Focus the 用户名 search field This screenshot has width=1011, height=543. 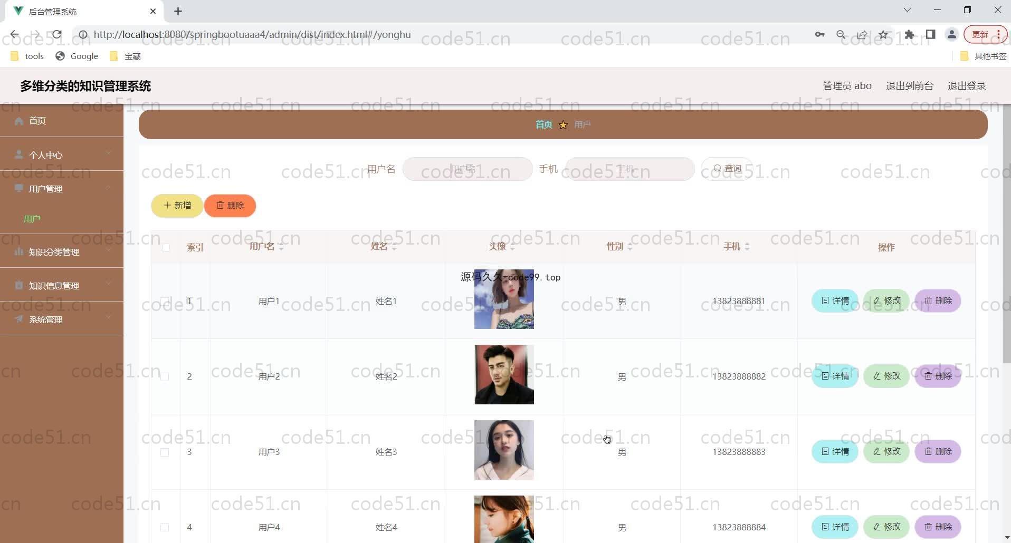tap(468, 169)
